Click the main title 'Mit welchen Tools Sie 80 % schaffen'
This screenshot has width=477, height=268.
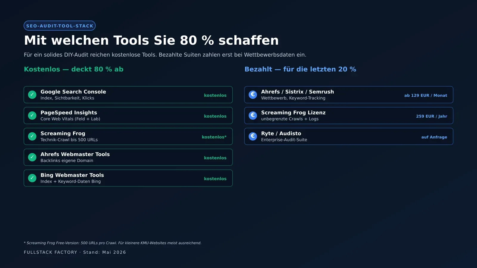pyautogui.click(x=151, y=40)
